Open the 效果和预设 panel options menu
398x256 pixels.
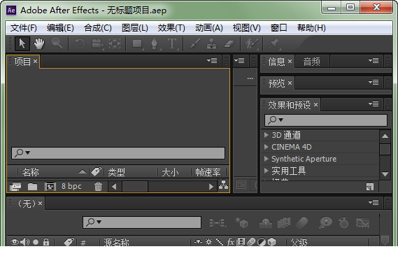coord(374,104)
